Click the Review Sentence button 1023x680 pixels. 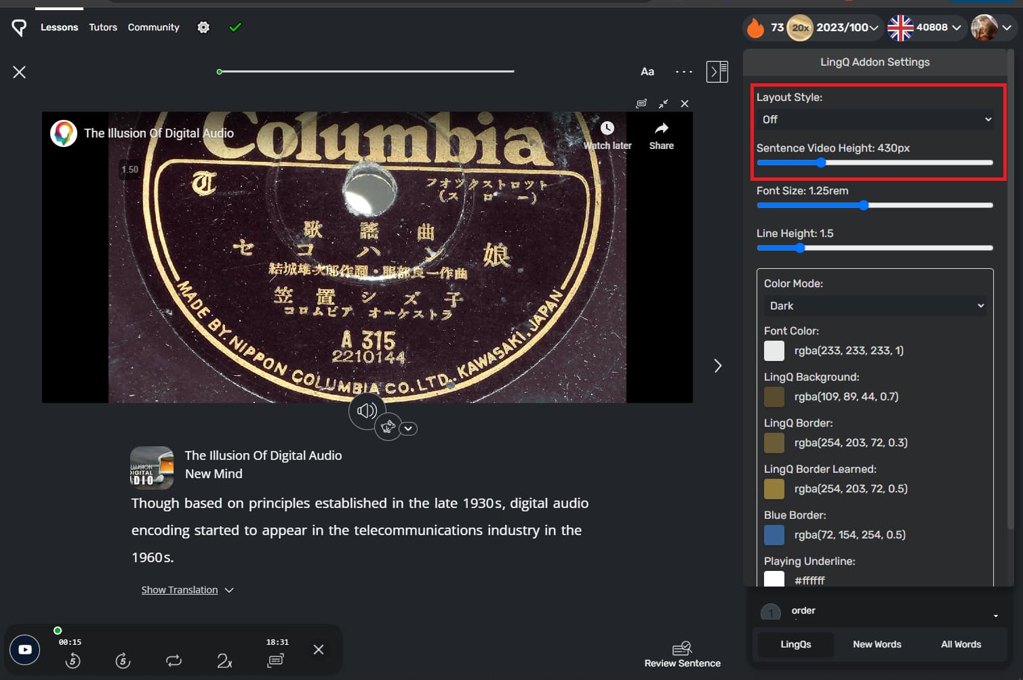682,654
